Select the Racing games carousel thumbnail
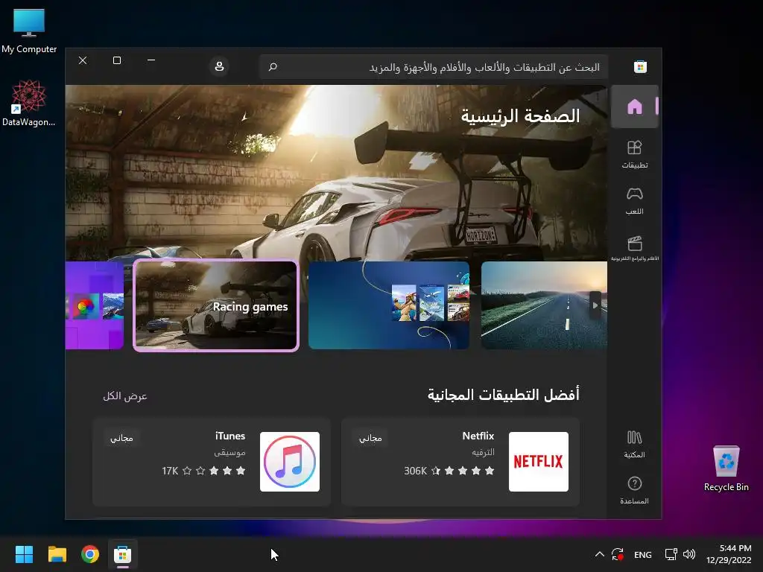The image size is (763, 572). [215, 305]
